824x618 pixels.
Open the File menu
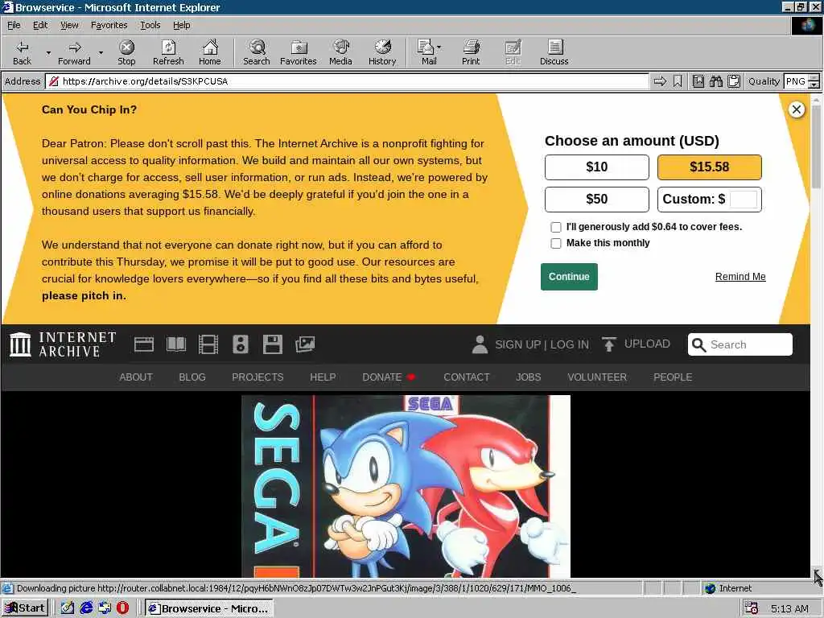(14, 25)
